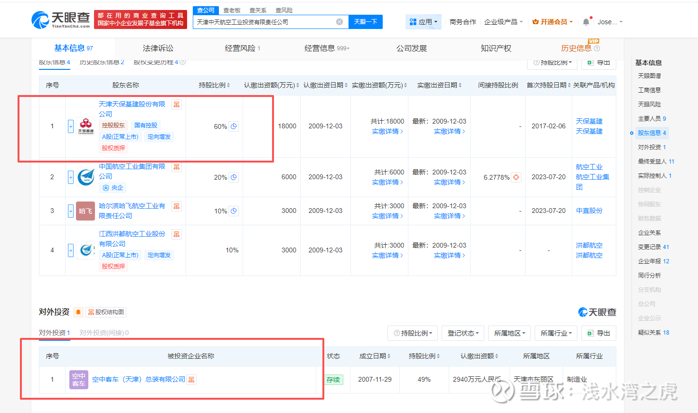Click the 天眼查 logo in header
The image size is (698, 413).
coord(61,19)
